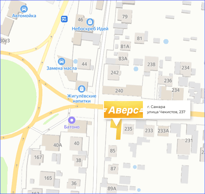The height and width of the screenshot is (194, 205).
Task: Click the улица Чекистов, 237 address text
Action: (166, 112)
